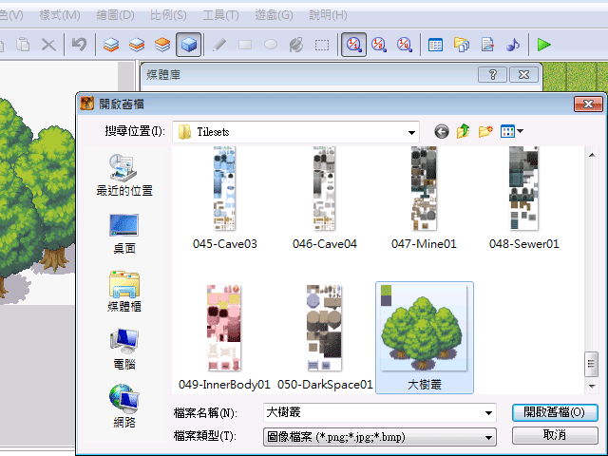This screenshot has width=608, height=456.
Task: Go back to previous folder icon
Action: click(442, 132)
